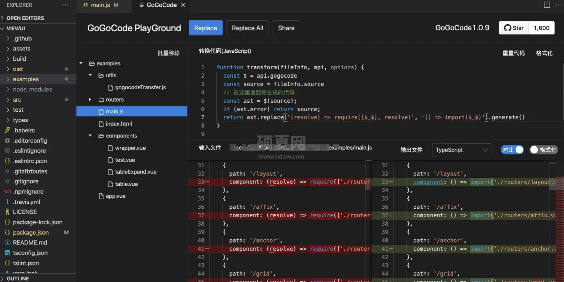This screenshot has width=564, height=282.
Task: Click the tslint.json braces icon
Action: coord(7,263)
